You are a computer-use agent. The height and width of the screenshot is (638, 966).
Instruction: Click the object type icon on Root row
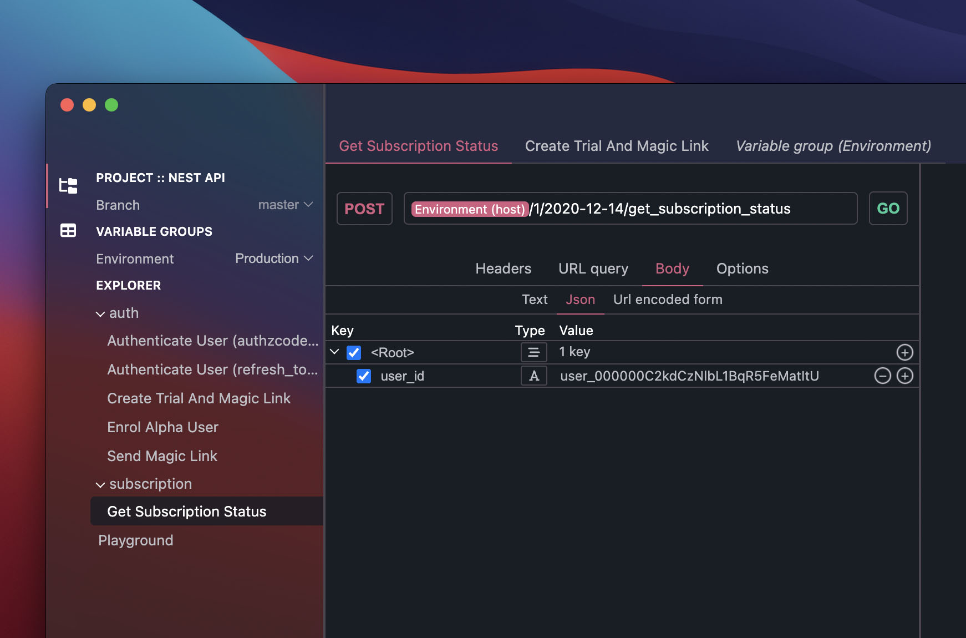[x=533, y=352]
